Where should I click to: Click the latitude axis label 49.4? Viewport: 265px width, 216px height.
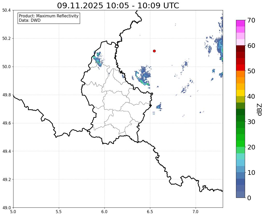(x=6, y=151)
